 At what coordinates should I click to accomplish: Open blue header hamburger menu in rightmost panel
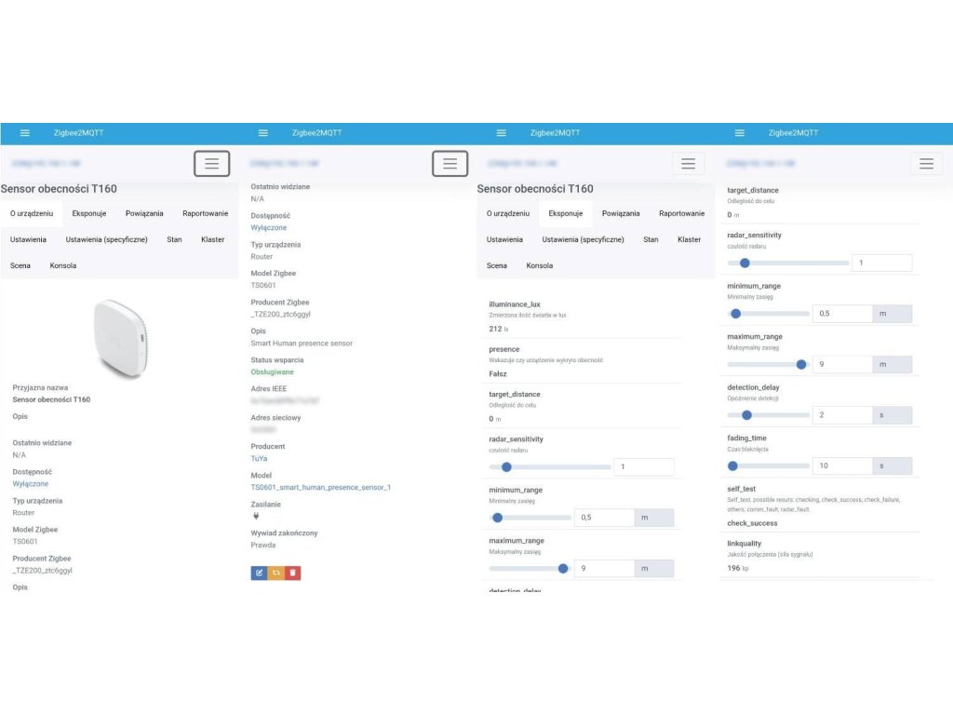tap(740, 133)
